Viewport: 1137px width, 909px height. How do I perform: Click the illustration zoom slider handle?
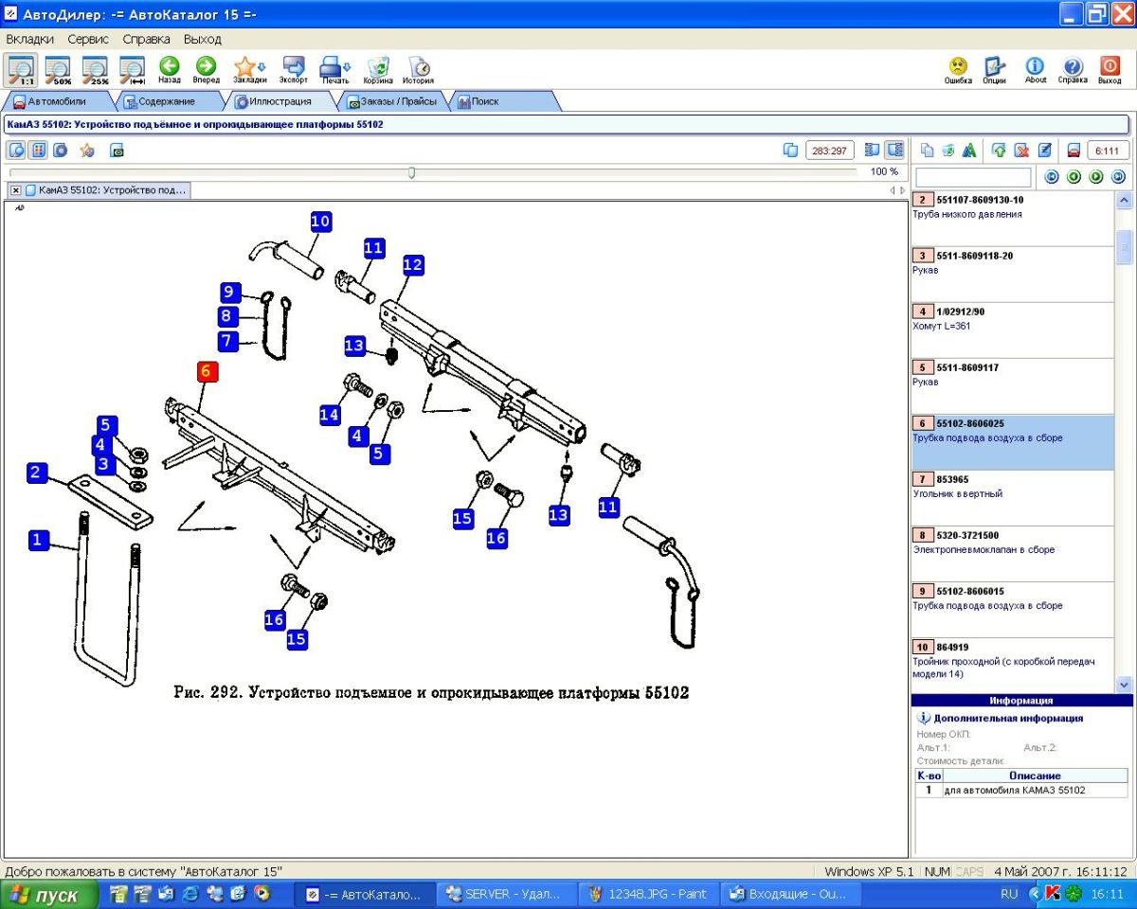click(x=411, y=172)
